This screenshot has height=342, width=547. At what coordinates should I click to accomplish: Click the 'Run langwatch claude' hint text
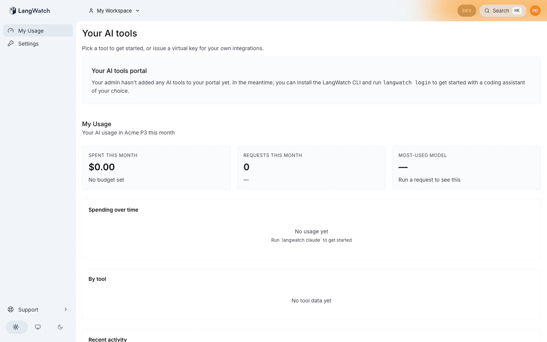(x=311, y=240)
